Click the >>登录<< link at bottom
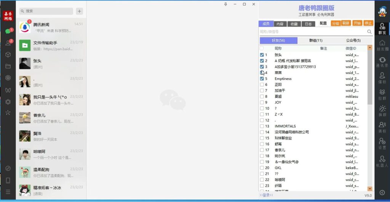 point(266,195)
